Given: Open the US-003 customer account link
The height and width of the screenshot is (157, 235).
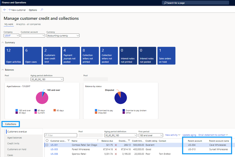Looking at the screenshot, I should (54, 149).
